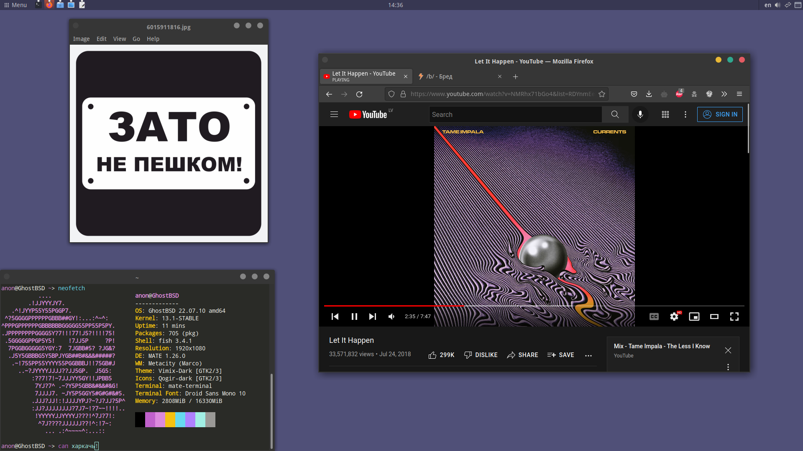This screenshot has width=803, height=451.
Task: Skip to the previous video in the player
Action: (x=335, y=317)
